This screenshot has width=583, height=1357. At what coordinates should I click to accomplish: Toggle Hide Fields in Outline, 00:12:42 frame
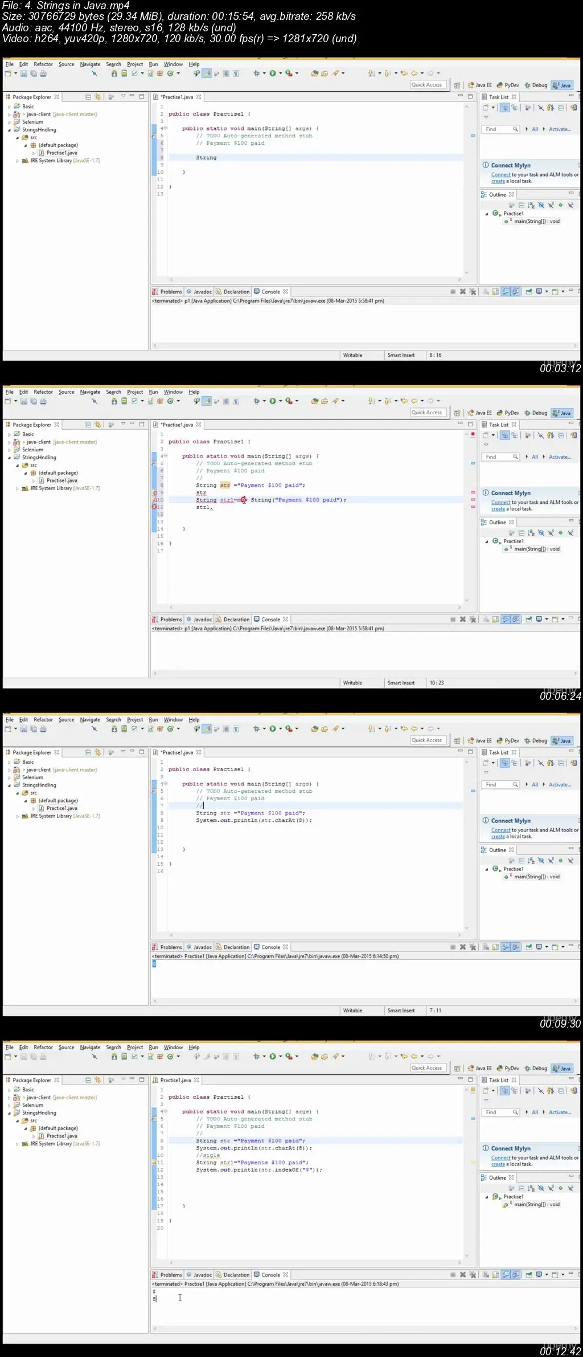click(x=541, y=1188)
